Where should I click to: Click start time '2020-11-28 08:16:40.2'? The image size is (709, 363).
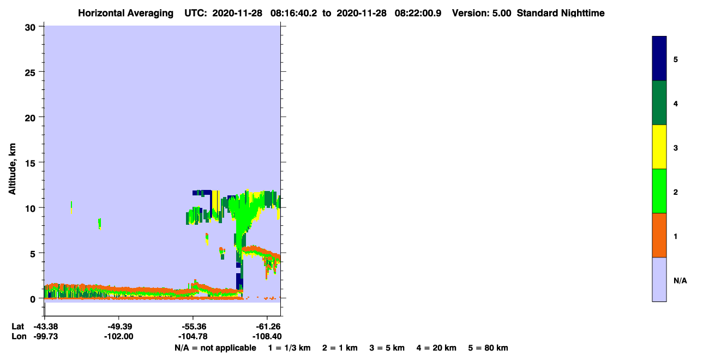(x=266, y=13)
